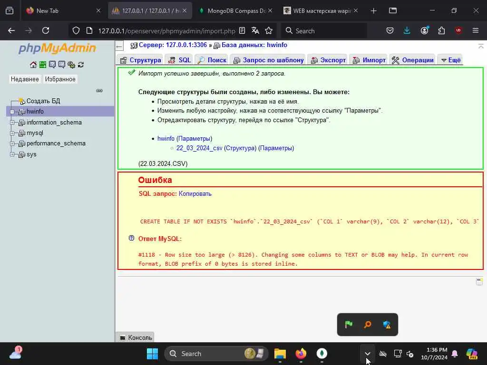The height and width of the screenshot is (365, 487).
Task: Switch to Избранное tab in sidebar
Action: point(60,79)
